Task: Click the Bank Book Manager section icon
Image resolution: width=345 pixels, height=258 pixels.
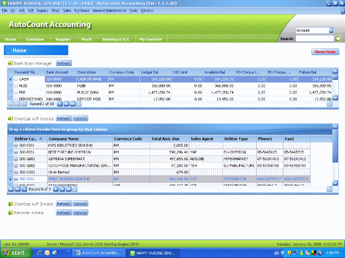Action: (10, 63)
